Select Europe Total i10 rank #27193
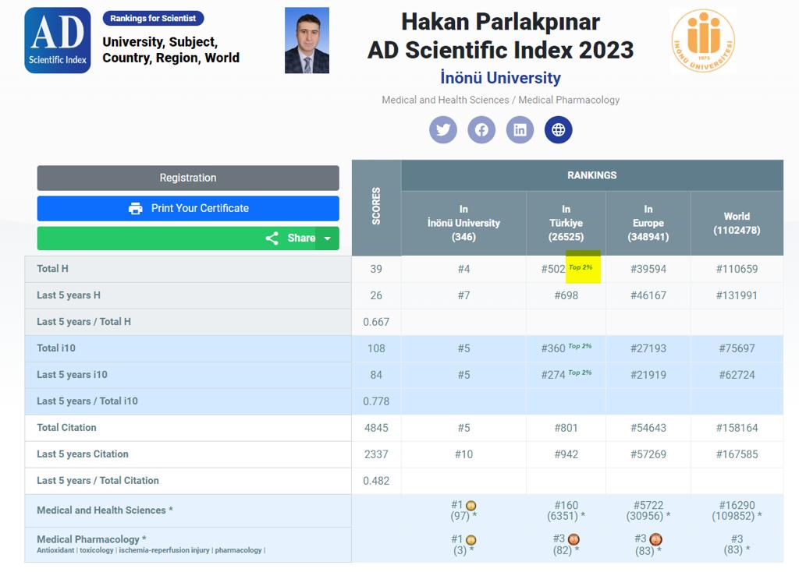The height and width of the screenshot is (572, 799). (648, 348)
